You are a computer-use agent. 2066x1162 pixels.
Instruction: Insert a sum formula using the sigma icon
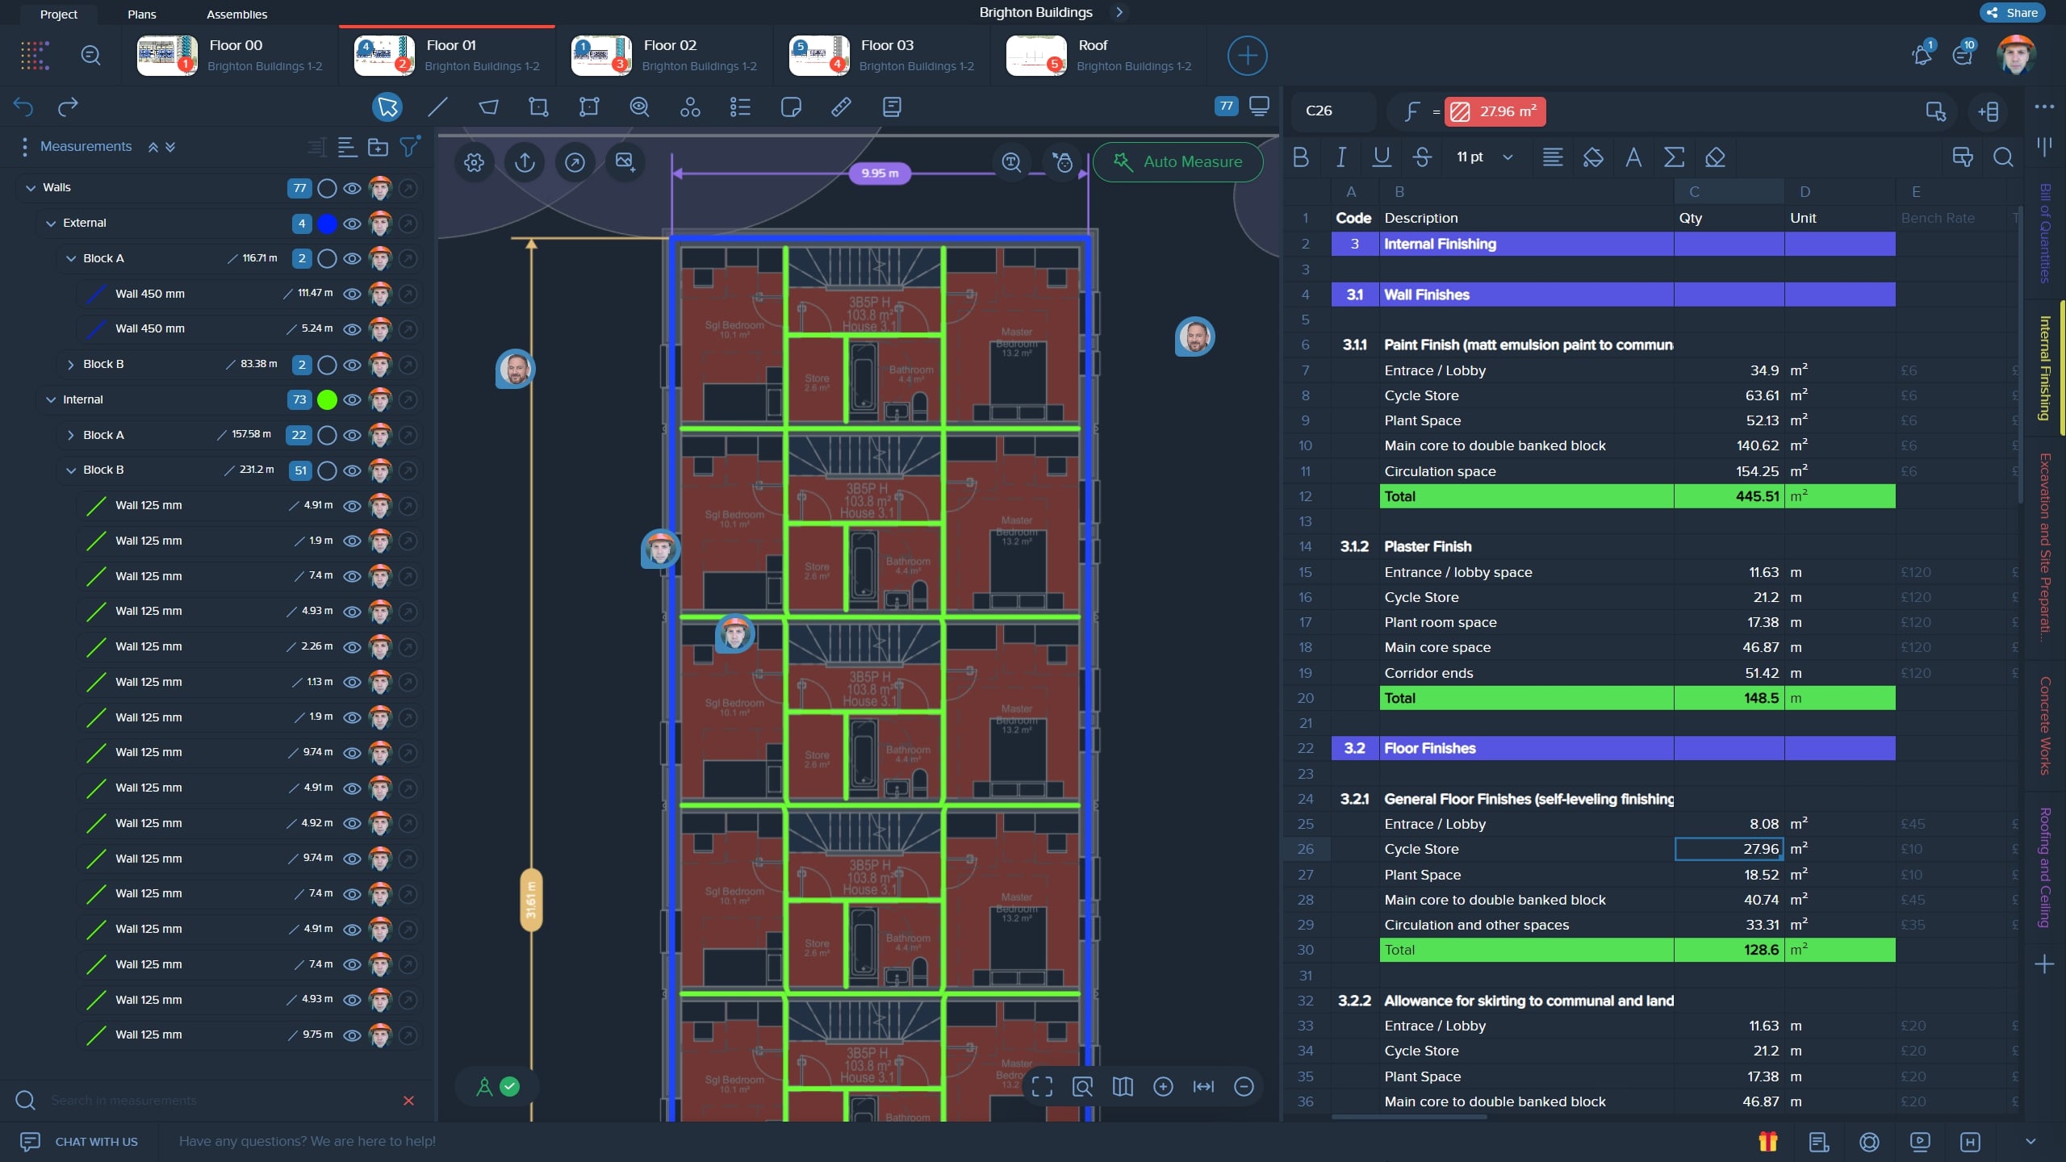tap(1675, 158)
